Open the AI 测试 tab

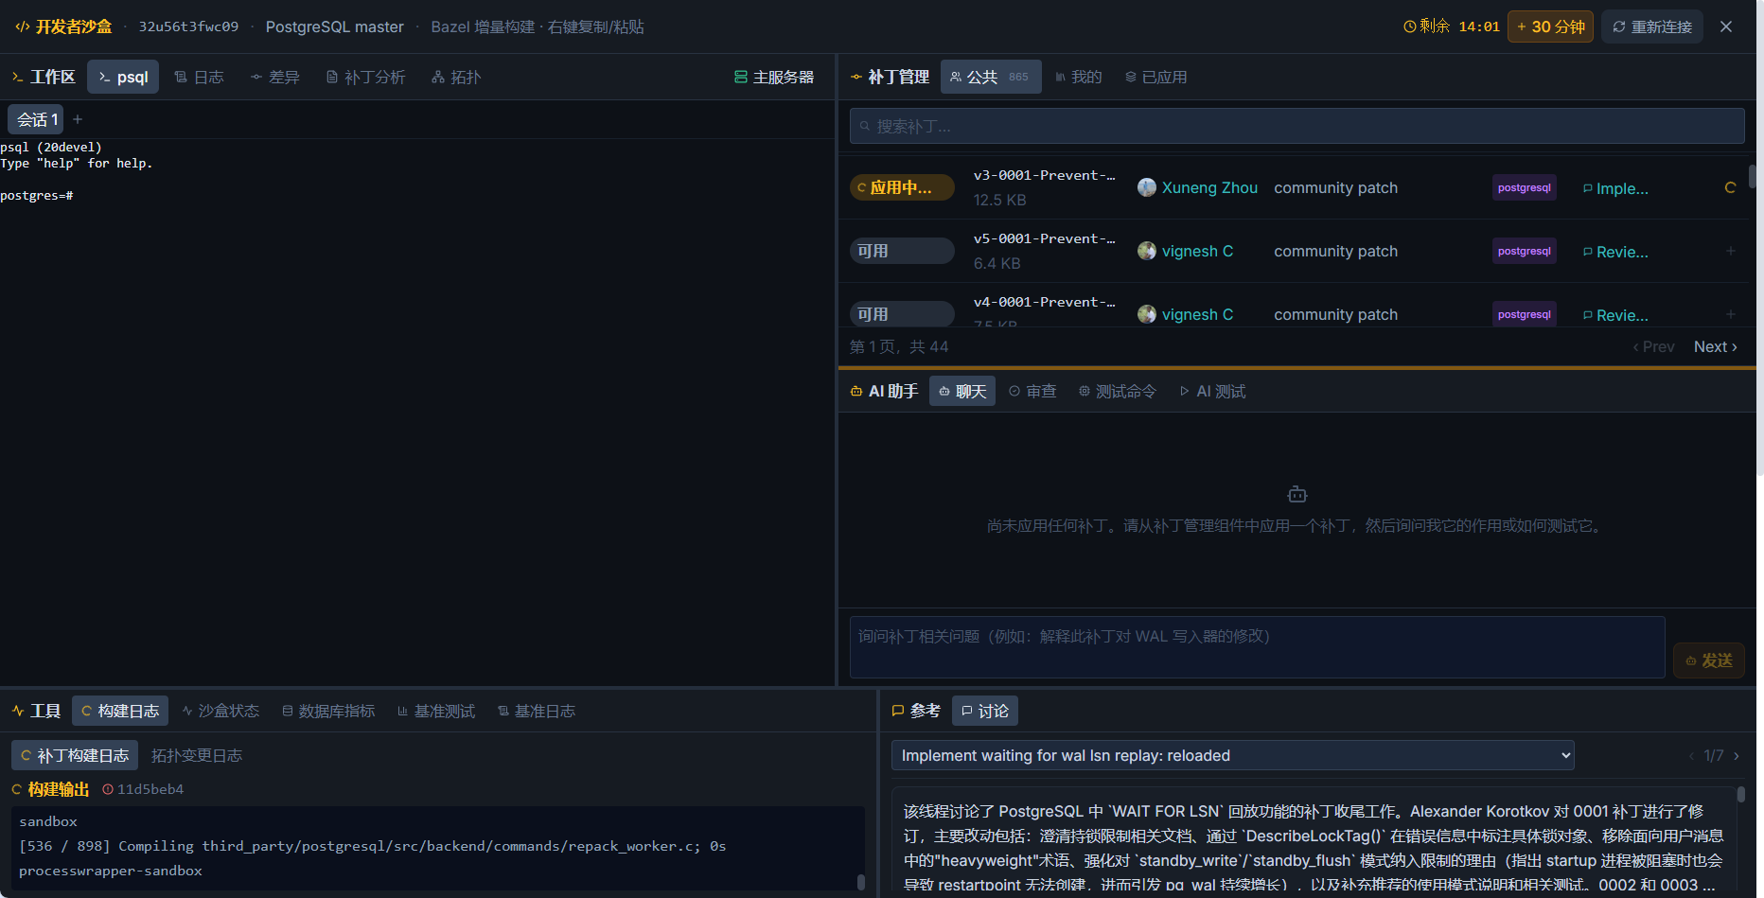tap(1212, 391)
